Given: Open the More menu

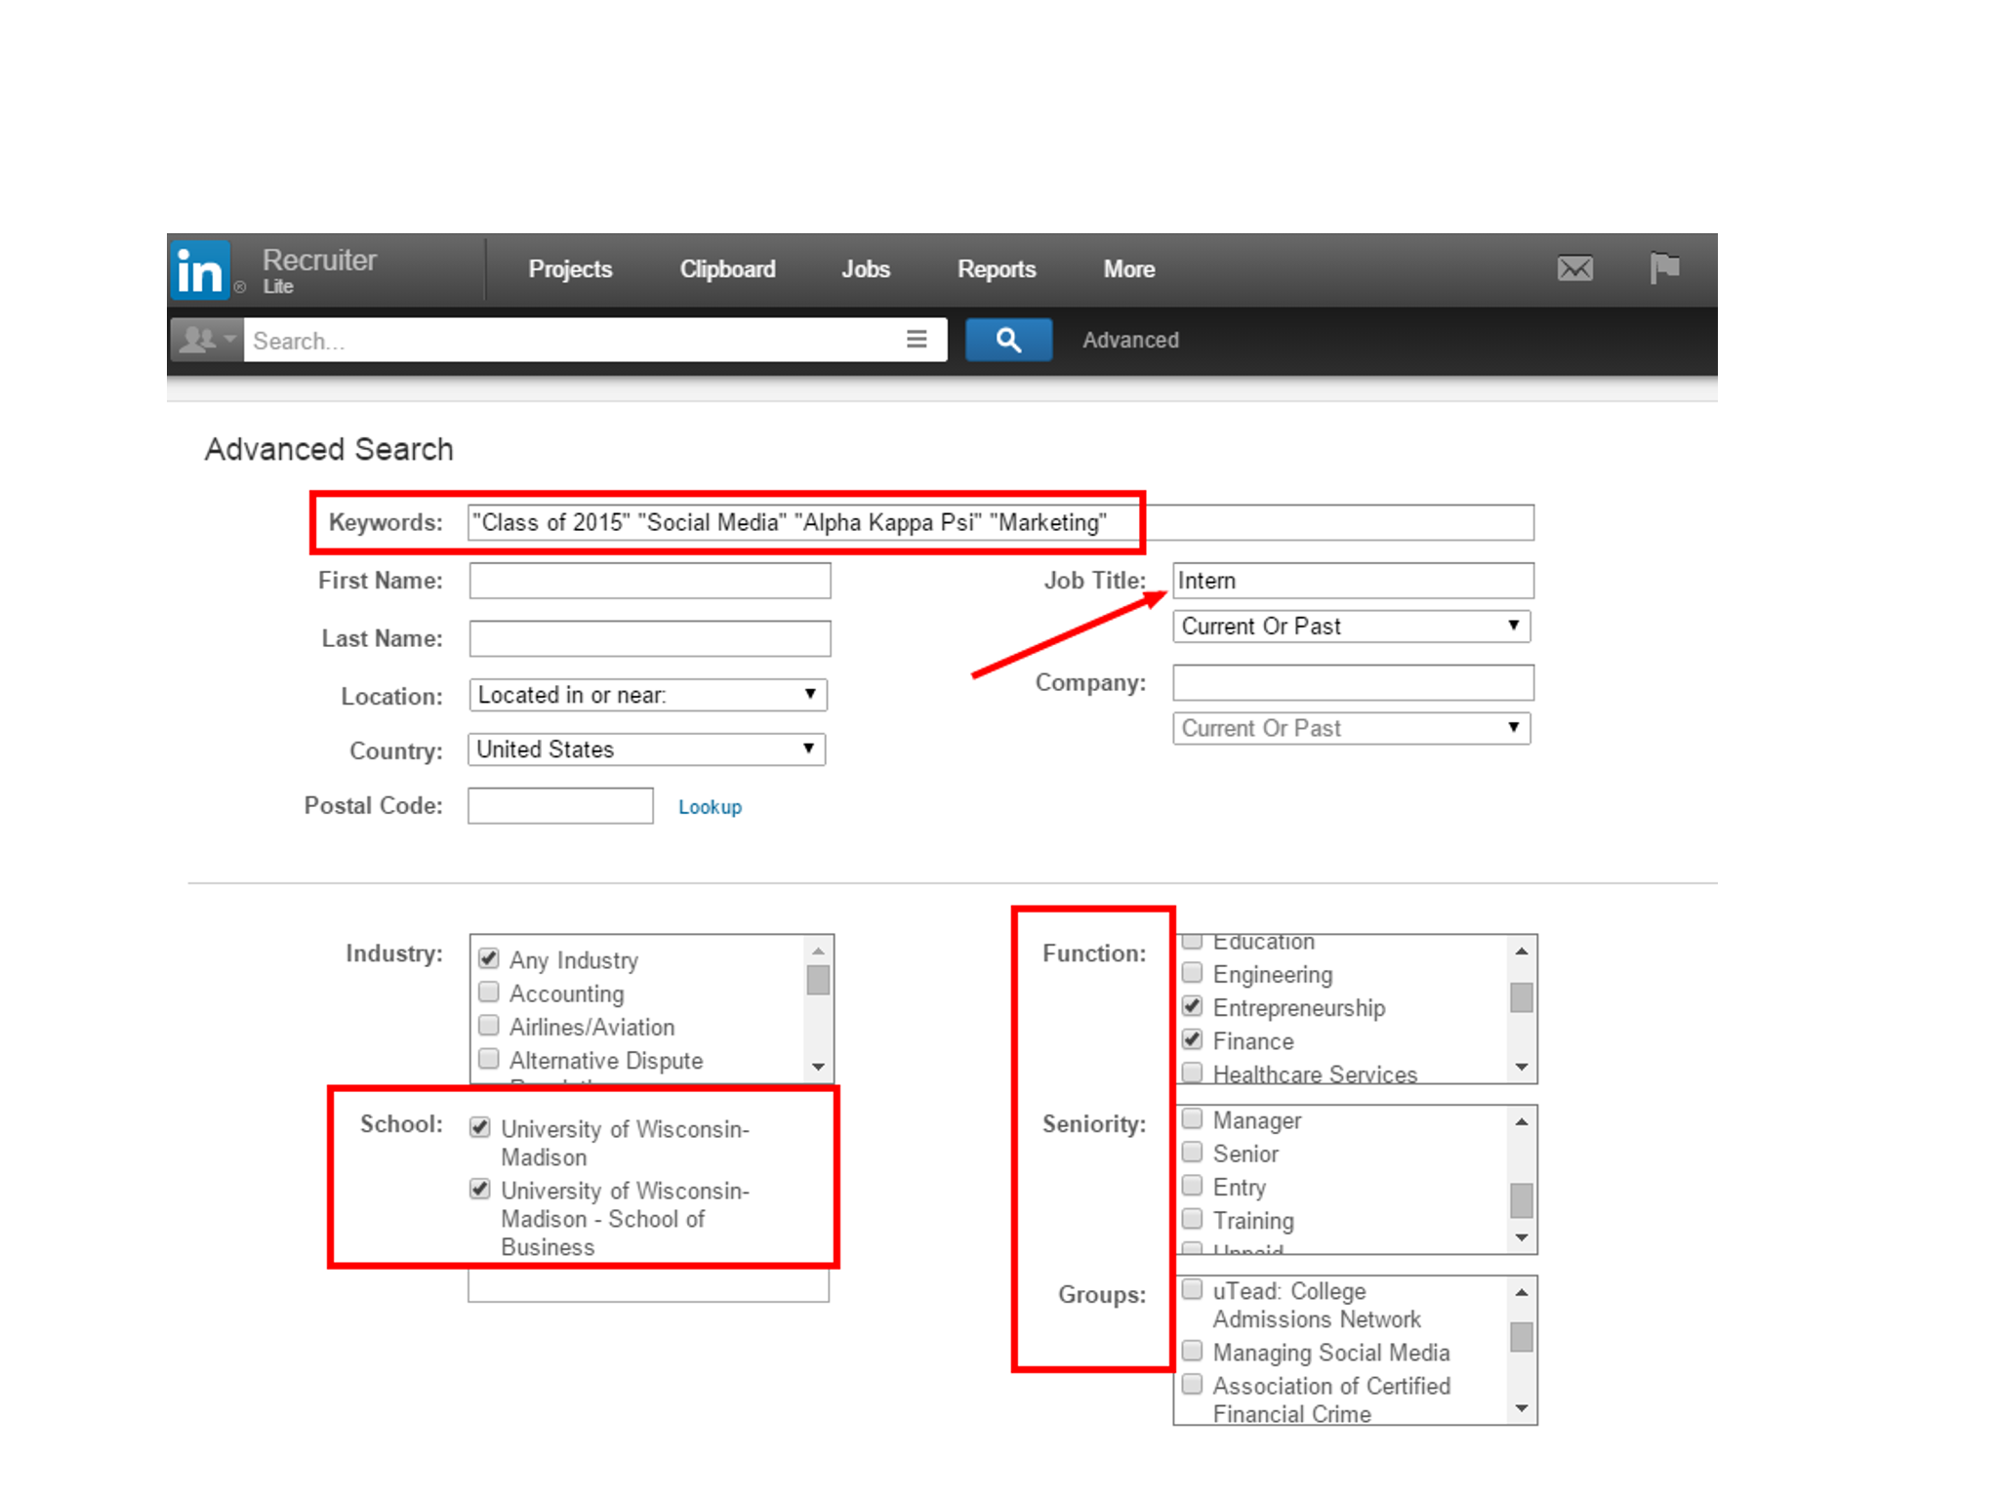Looking at the screenshot, I should (x=1129, y=269).
